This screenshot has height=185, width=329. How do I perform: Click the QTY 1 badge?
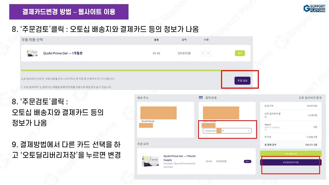click(x=248, y=161)
